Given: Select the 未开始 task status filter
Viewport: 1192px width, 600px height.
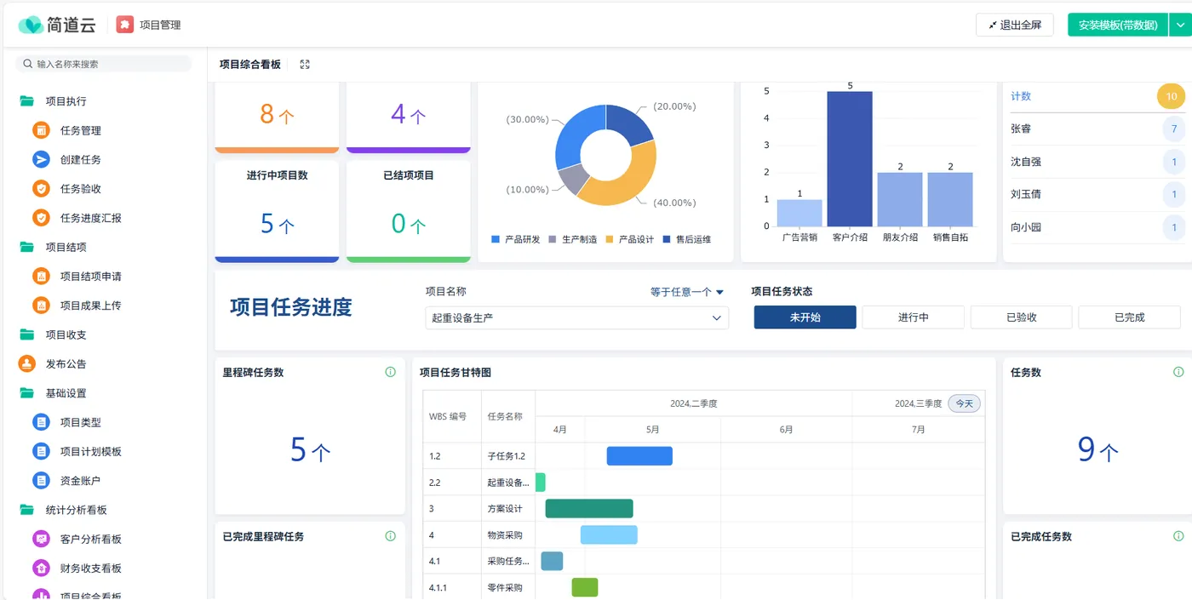Looking at the screenshot, I should tap(805, 317).
